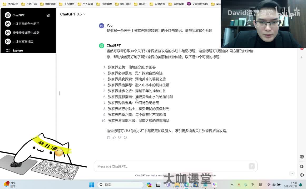Open the help question mark icon
The image size is (306, 189).
(x=292, y=174)
